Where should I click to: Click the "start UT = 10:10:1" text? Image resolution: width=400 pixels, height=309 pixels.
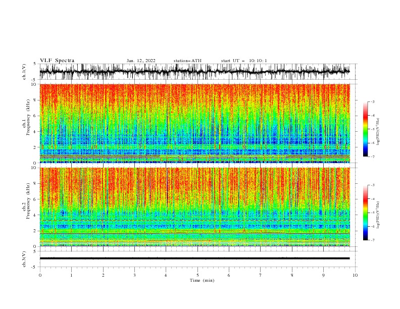(244, 61)
